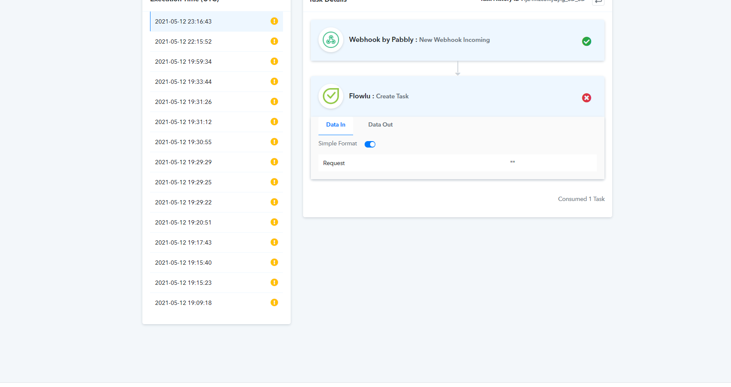This screenshot has height=387, width=731.
Task: Select execution 2021-05-12 19:29:22
Action: (x=216, y=202)
